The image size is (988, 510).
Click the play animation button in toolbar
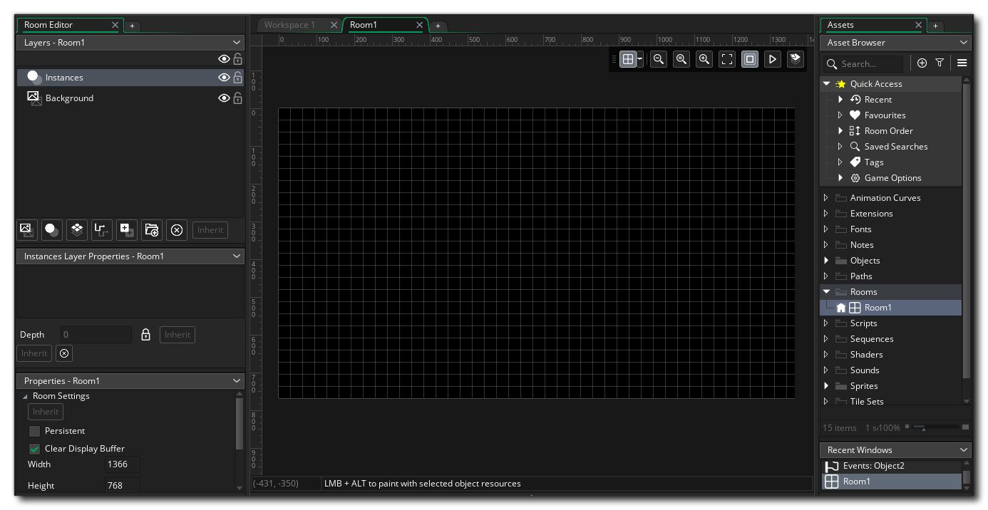tap(772, 60)
